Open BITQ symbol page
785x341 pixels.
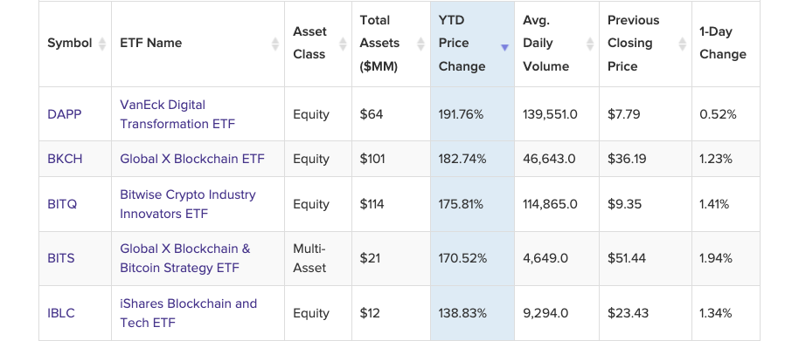tap(62, 204)
